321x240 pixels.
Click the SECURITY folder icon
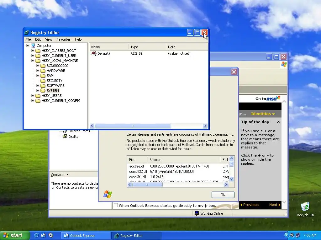pos(43,81)
